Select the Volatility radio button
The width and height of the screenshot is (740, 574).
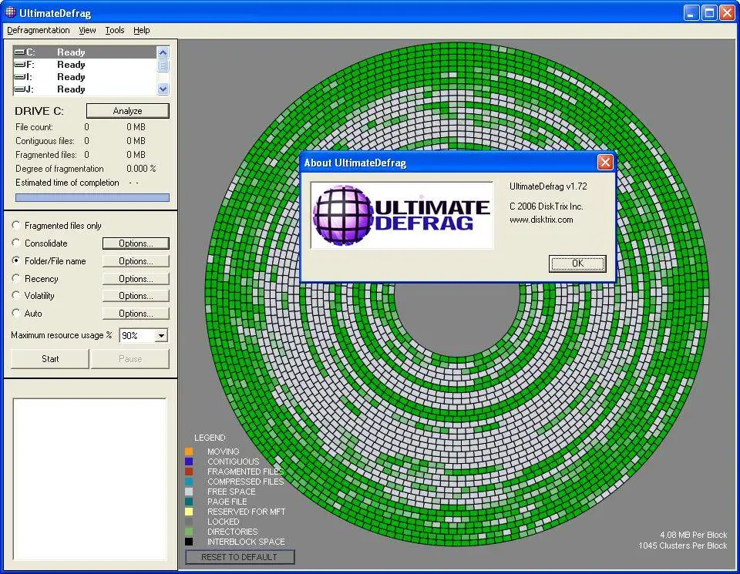click(16, 295)
